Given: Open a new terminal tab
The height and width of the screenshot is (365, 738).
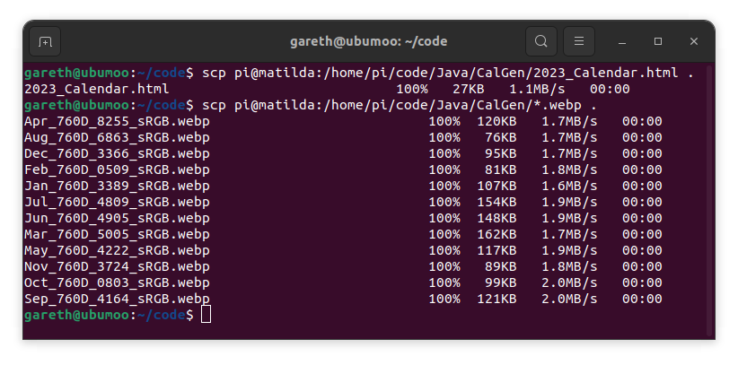Looking at the screenshot, I should pos(45,41).
